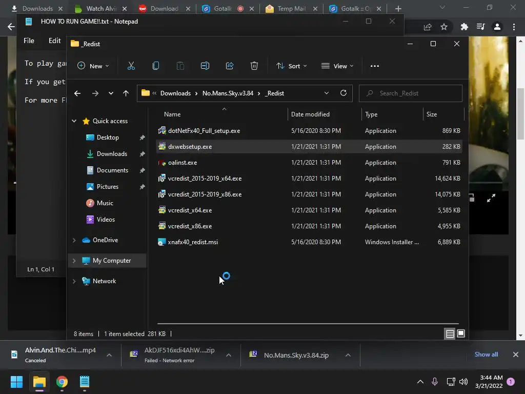
Task: Close the Chrome downloads bar
Action: pyautogui.click(x=516, y=354)
